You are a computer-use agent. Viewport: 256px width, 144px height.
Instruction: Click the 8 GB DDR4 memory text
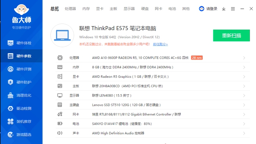click(133, 67)
